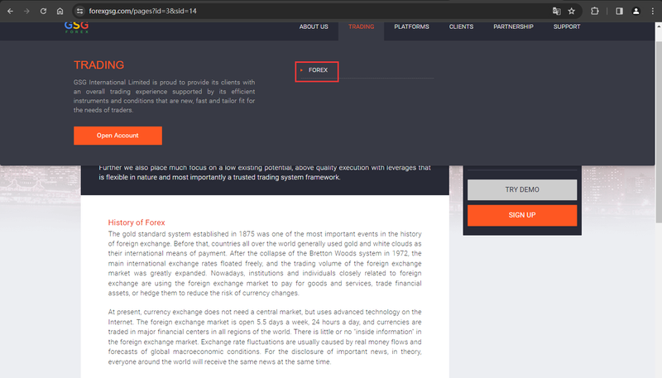
Task: Select FOREX in the Trading submenu
Action: [318, 70]
